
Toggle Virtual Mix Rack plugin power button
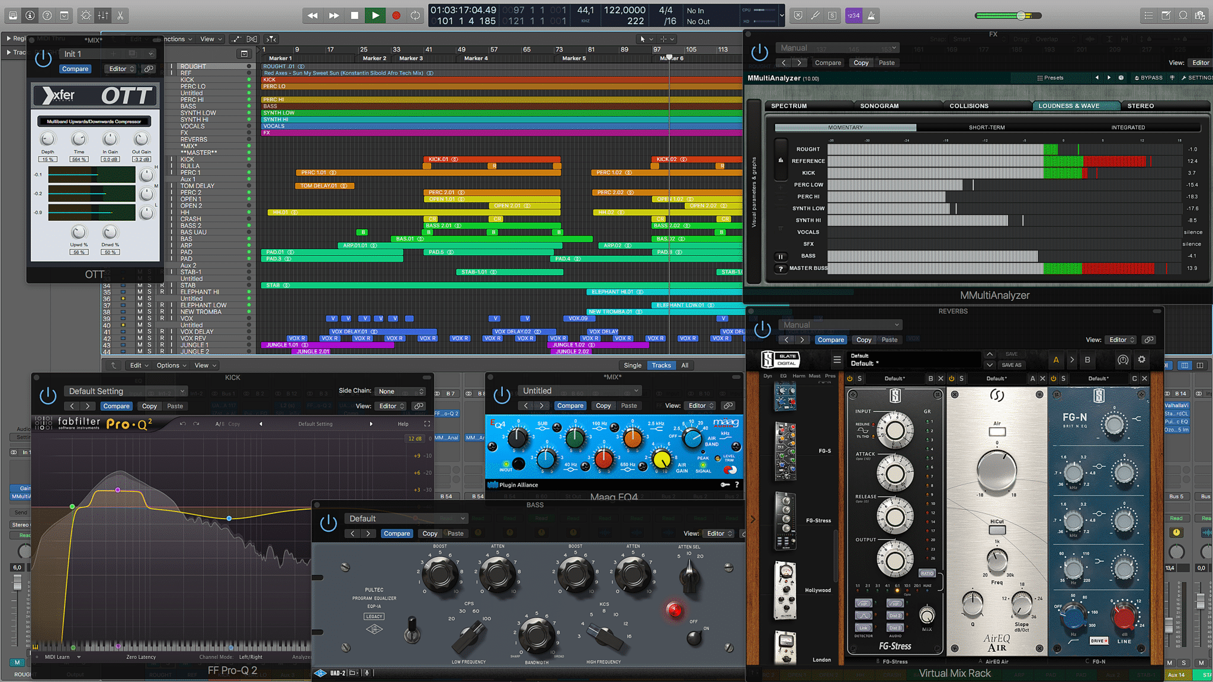click(762, 329)
